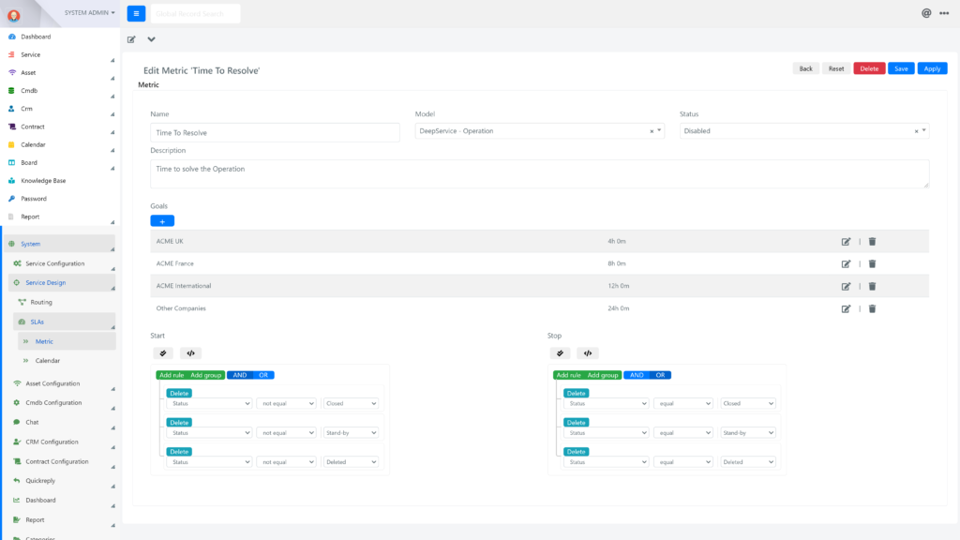This screenshot has width=960, height=540.
Task: Delete the ACME France goal
Action: click(x=872, y=263)
